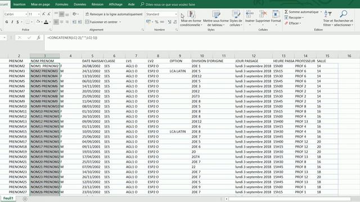Add a decimal place
This screenshot has height=202, width=360.
169,22
